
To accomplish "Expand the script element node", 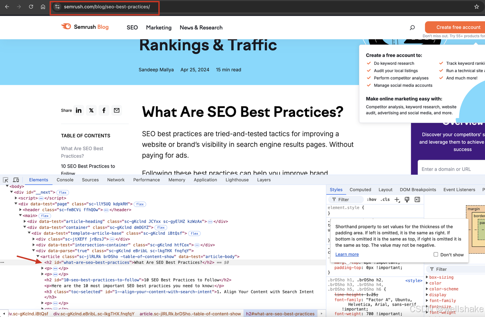I will point(16,198).
